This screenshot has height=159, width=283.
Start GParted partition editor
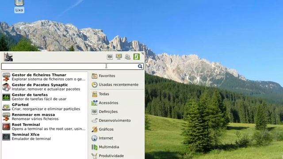(44, 107)
